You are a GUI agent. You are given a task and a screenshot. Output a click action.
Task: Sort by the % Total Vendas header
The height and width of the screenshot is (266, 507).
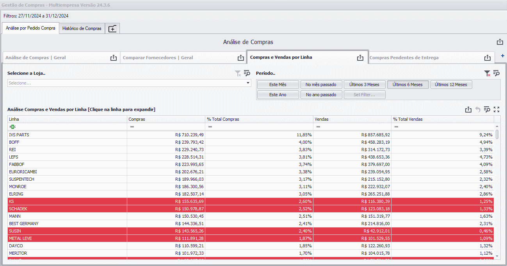443,119
